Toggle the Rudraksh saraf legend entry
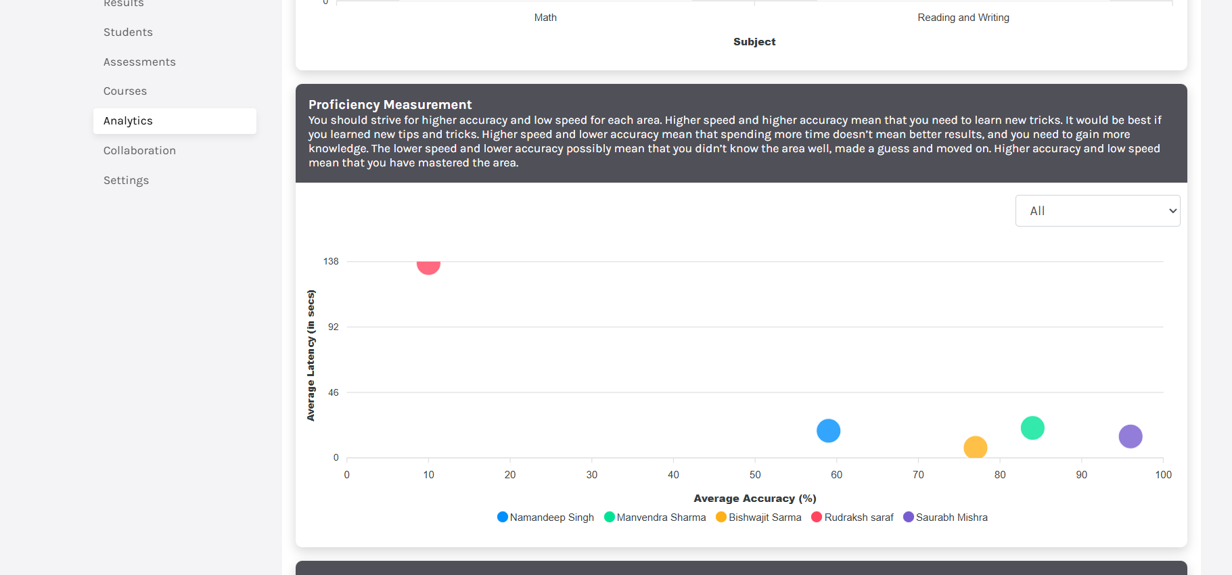The height and width of the screenshot is (575, 1232). [x=852, y=517]
